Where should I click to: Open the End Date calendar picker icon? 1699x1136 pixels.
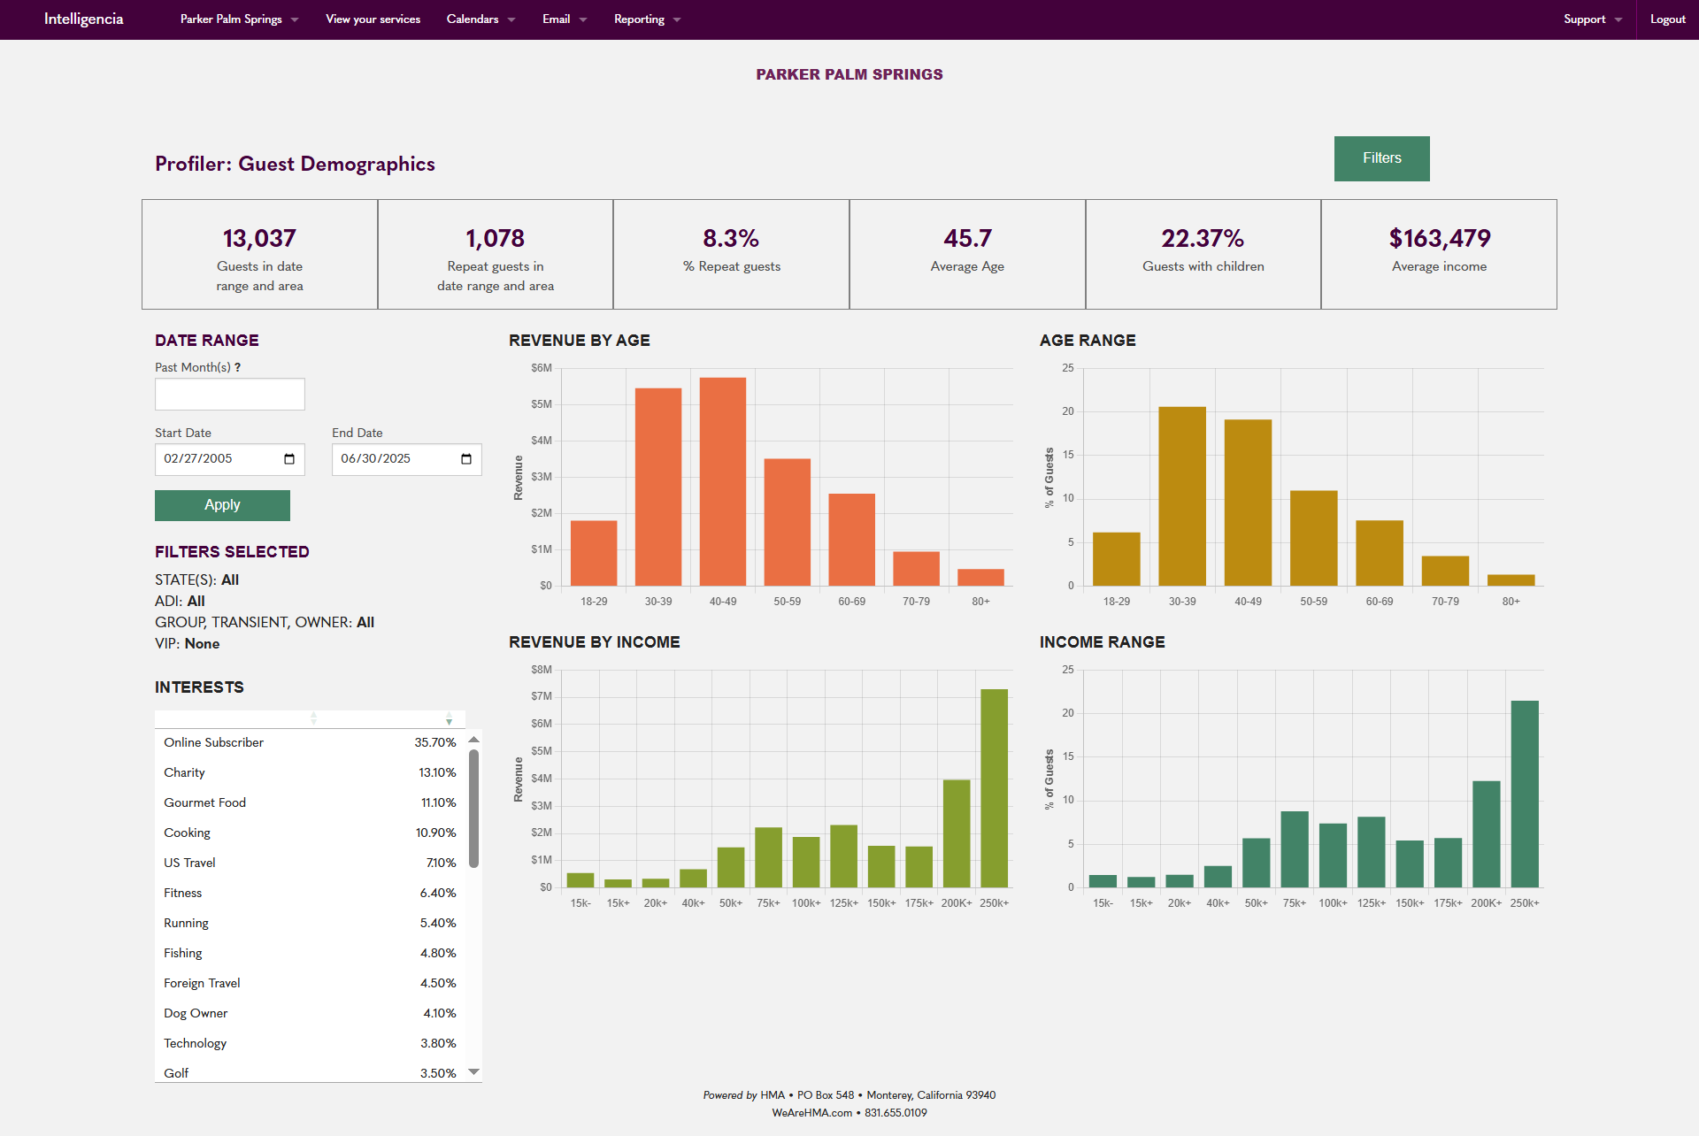(x=466, y=459)
